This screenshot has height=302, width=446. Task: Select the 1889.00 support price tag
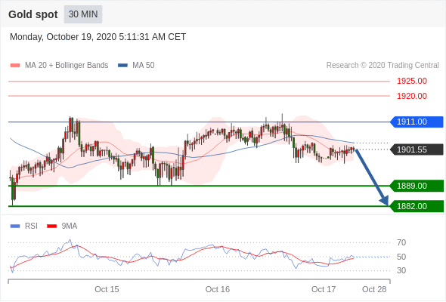(x=417, y=186)
